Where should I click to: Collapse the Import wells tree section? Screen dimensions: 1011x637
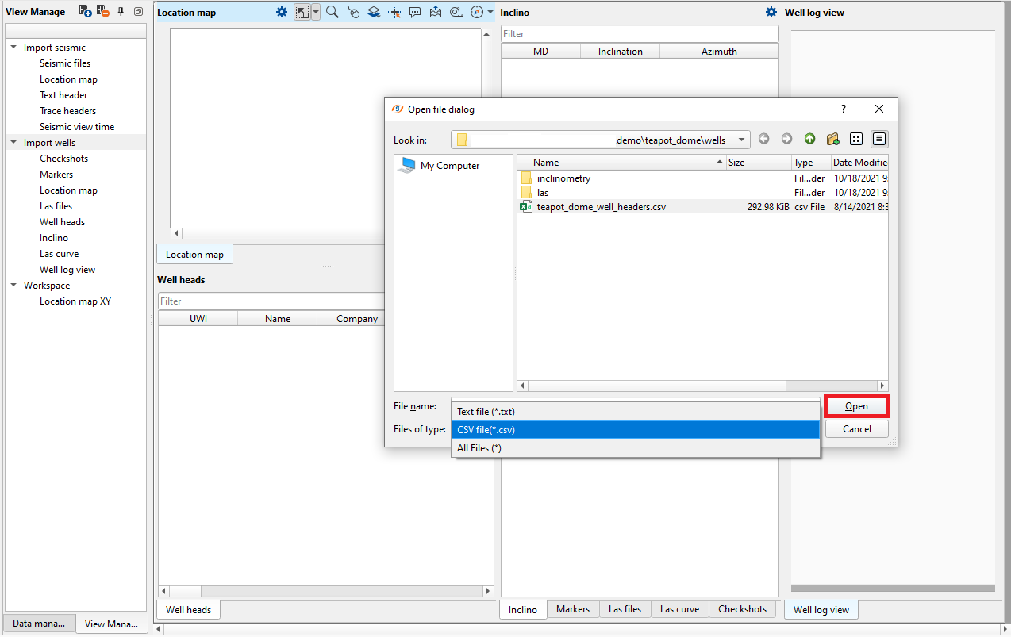point(13,142)
